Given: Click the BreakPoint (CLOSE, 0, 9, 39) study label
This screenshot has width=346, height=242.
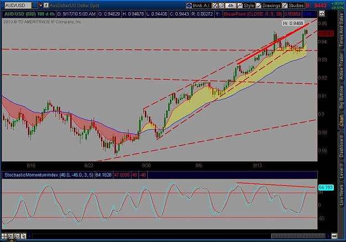Looking at the screenshot, I should [x=253, y=14].
